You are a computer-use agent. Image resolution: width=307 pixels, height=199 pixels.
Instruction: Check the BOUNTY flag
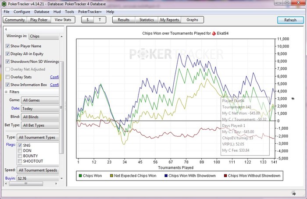click(x=20, y=156)
